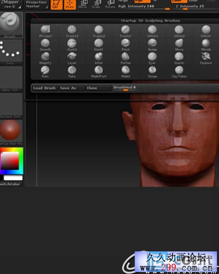This screenshot has width=219, height=274.
Task: Pick a shade in the color picker square
Action: click(x=10, y=161)
